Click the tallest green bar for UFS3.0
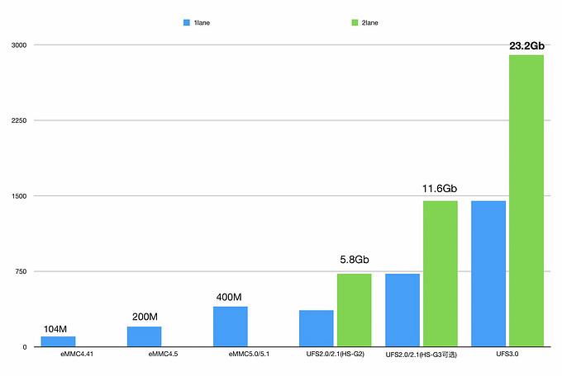The height and width of the screenshot is (376, 562). pyautogui.click(x=526, y=200)
